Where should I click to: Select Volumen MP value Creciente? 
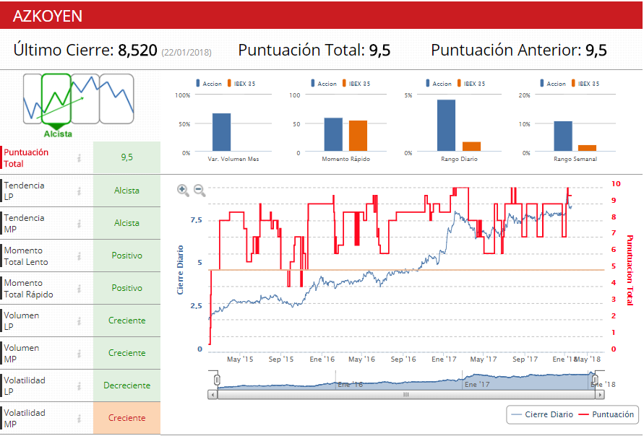[x=127, y=353]
